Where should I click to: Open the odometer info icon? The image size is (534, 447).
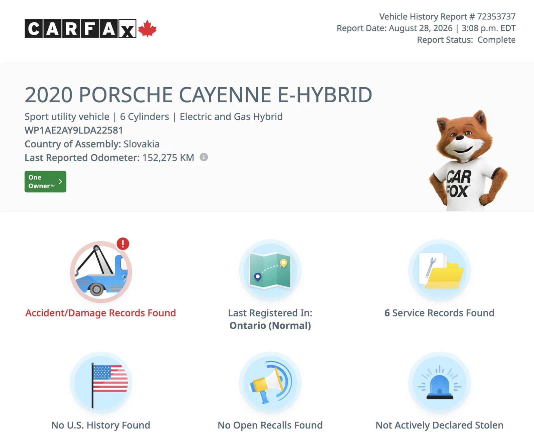point(204,157)
